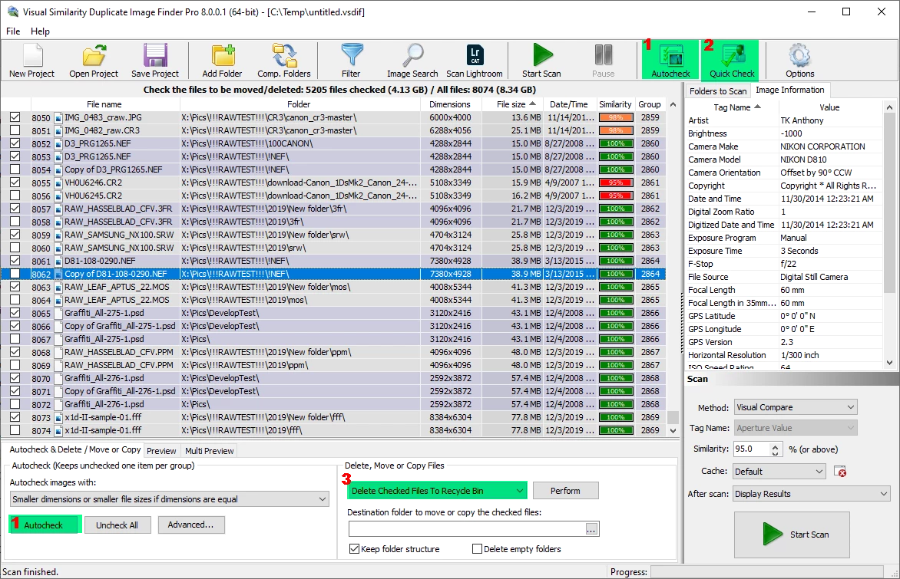Image resolution: width=900 pixels, height=579 pixels.
Task: Click the app icon in the title bar
Action: pos(12,12)
